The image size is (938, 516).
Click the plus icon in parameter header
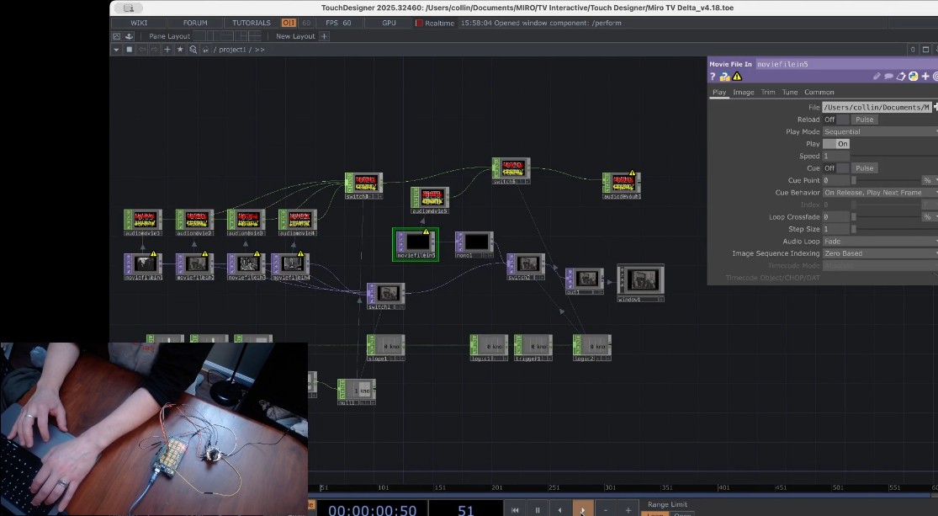click(925, 76)
